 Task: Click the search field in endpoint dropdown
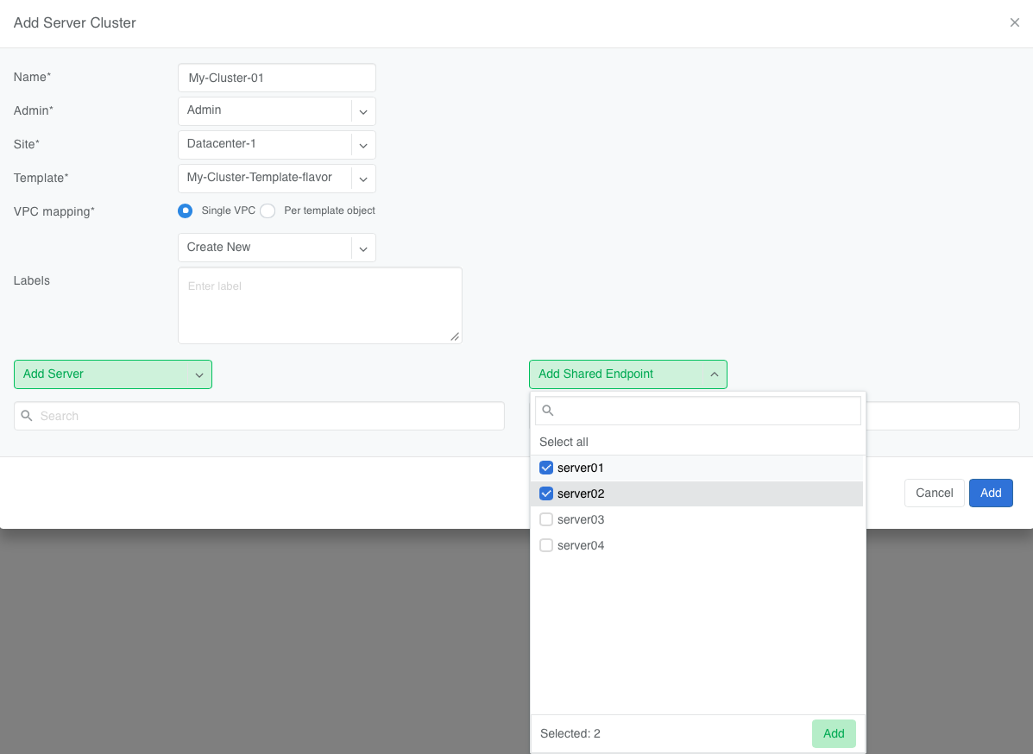(x=697, y=411)
